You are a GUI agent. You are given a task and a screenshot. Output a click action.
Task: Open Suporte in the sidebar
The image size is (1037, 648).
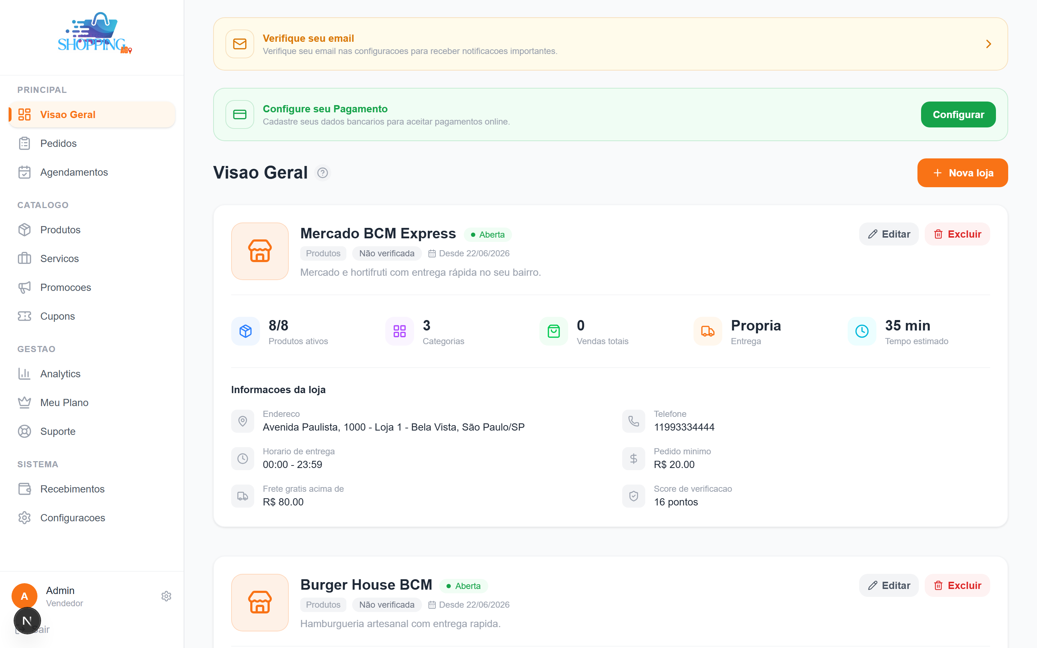92,431
